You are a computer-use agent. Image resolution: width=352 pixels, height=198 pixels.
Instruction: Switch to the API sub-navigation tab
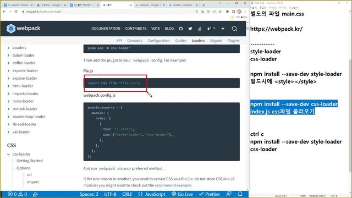119,40
